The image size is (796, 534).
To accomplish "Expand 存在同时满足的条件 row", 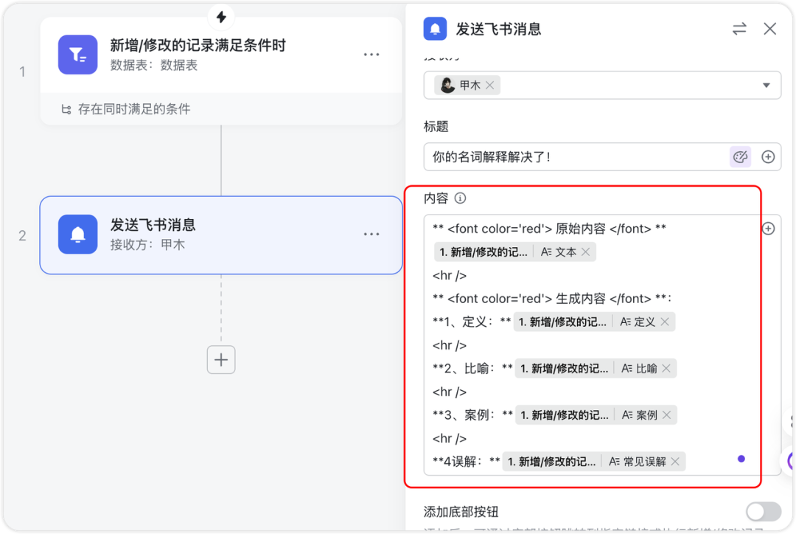I will click(125, 109).
